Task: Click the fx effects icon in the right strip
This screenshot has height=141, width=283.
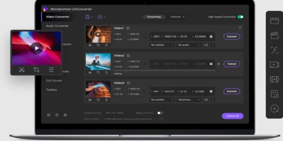Action: pyautogui.click(x=275, y=50)
